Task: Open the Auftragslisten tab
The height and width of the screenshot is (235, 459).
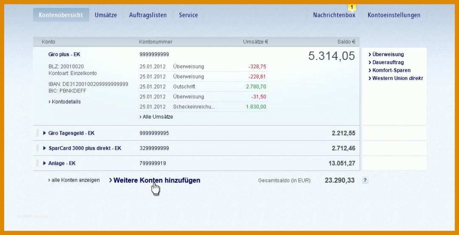Action: click(x=148, y=15)
